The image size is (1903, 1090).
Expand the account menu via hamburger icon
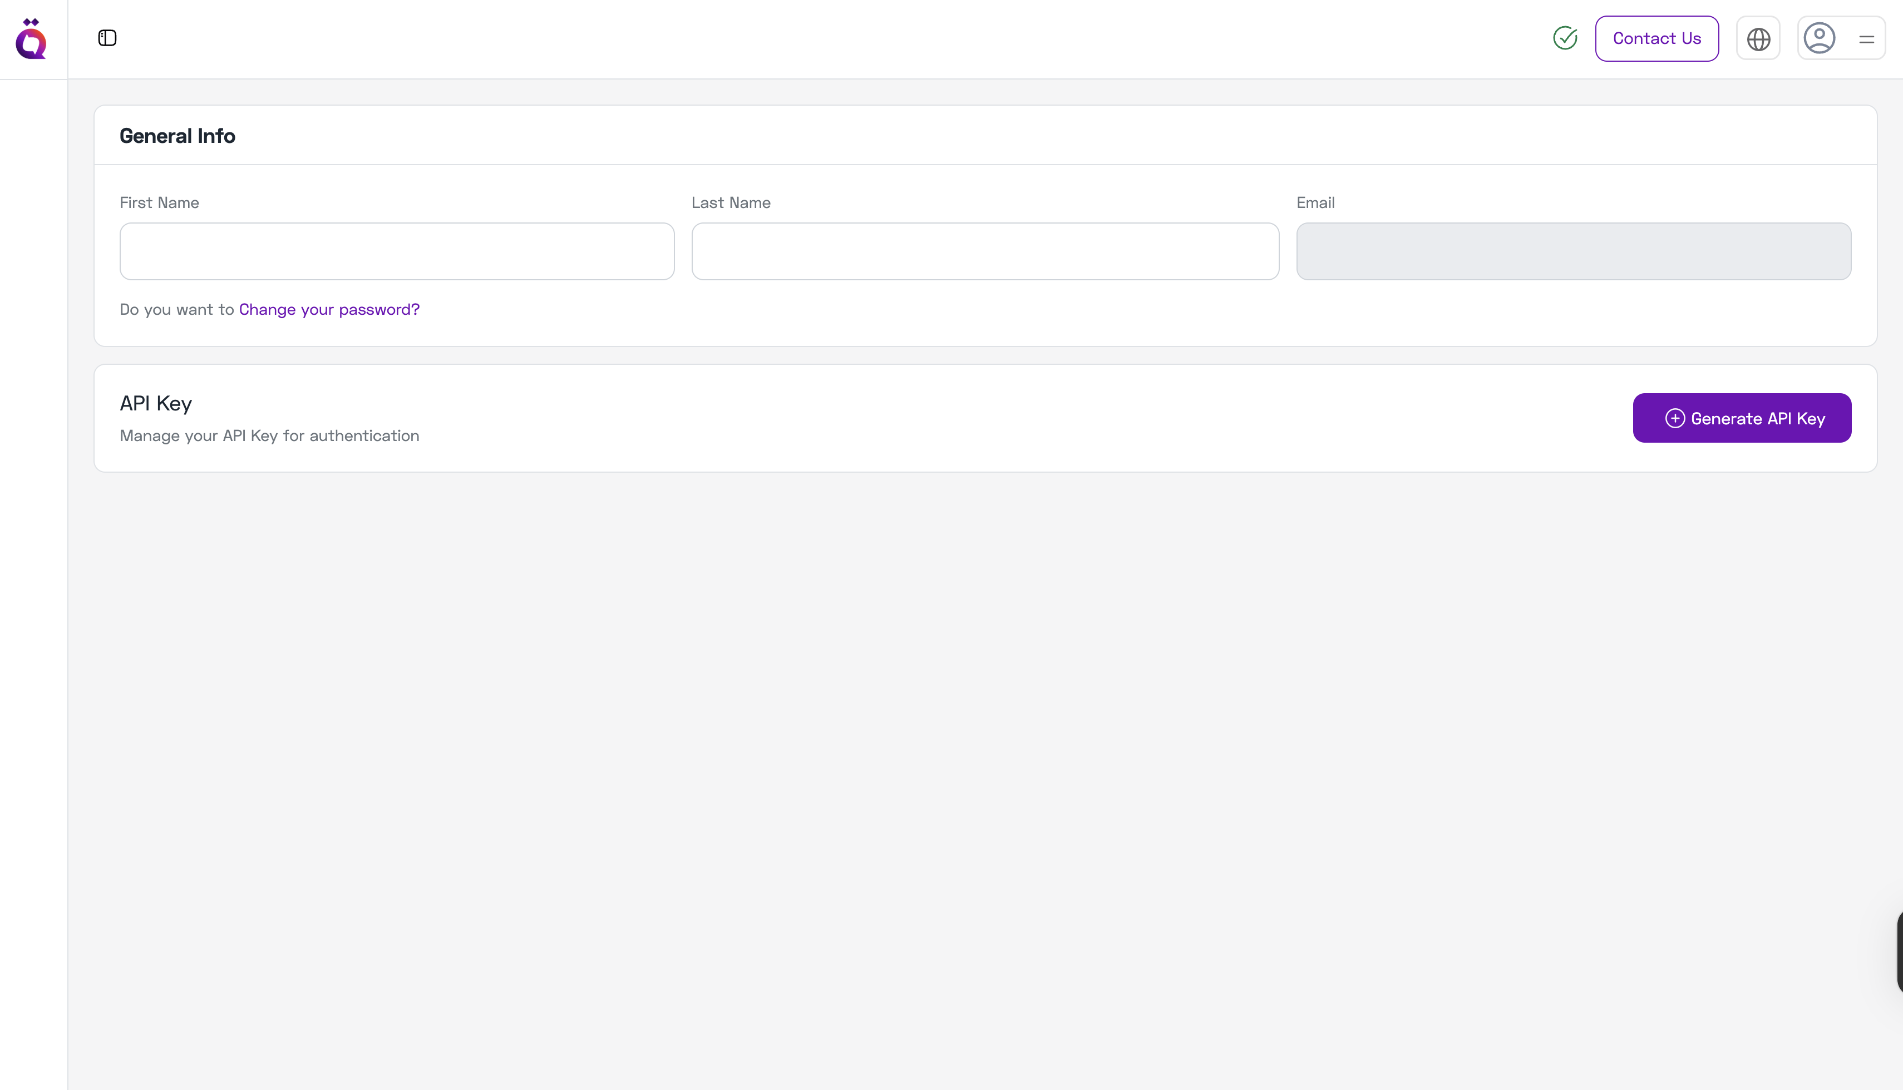click(1866, 38)
